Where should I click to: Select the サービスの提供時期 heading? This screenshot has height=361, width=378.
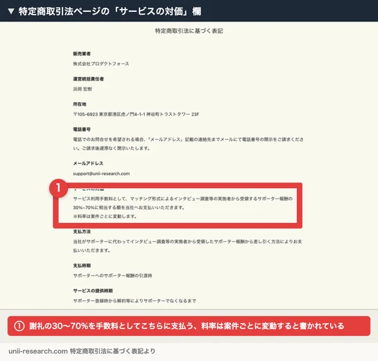coord(93,291)
